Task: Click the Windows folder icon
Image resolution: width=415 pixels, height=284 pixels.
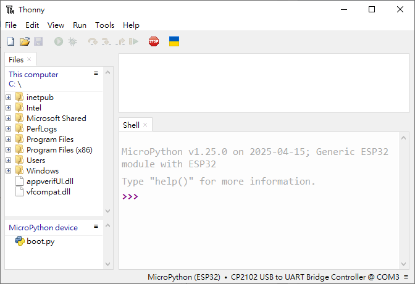Action: coord(20,171)
